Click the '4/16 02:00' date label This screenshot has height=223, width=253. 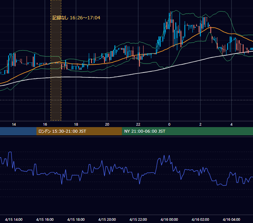pyautogui.click(x=200, y=219)
